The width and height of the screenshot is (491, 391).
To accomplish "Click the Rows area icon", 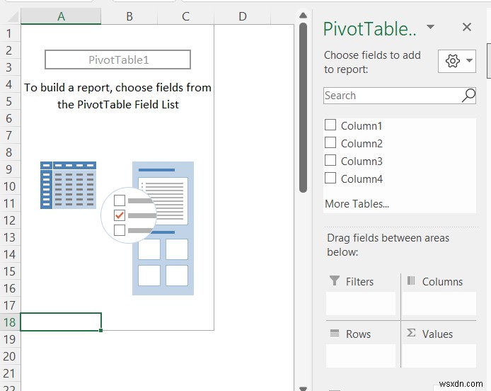I will coord(335,334).
